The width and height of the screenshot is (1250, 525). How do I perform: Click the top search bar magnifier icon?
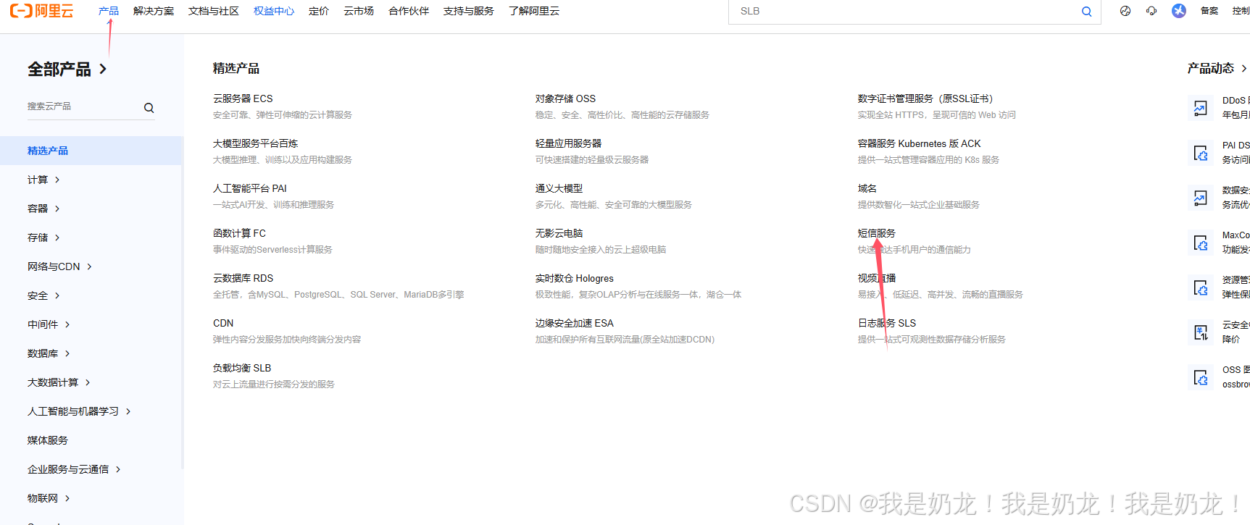1086,12
